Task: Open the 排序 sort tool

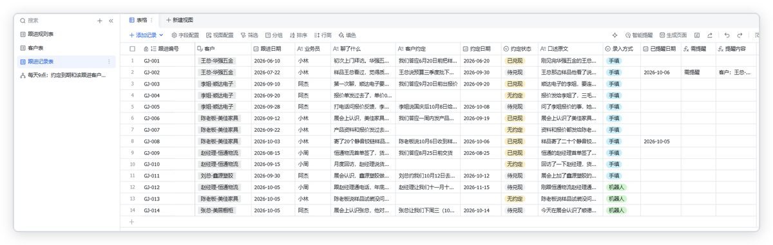Action: (x=298, y=35)
